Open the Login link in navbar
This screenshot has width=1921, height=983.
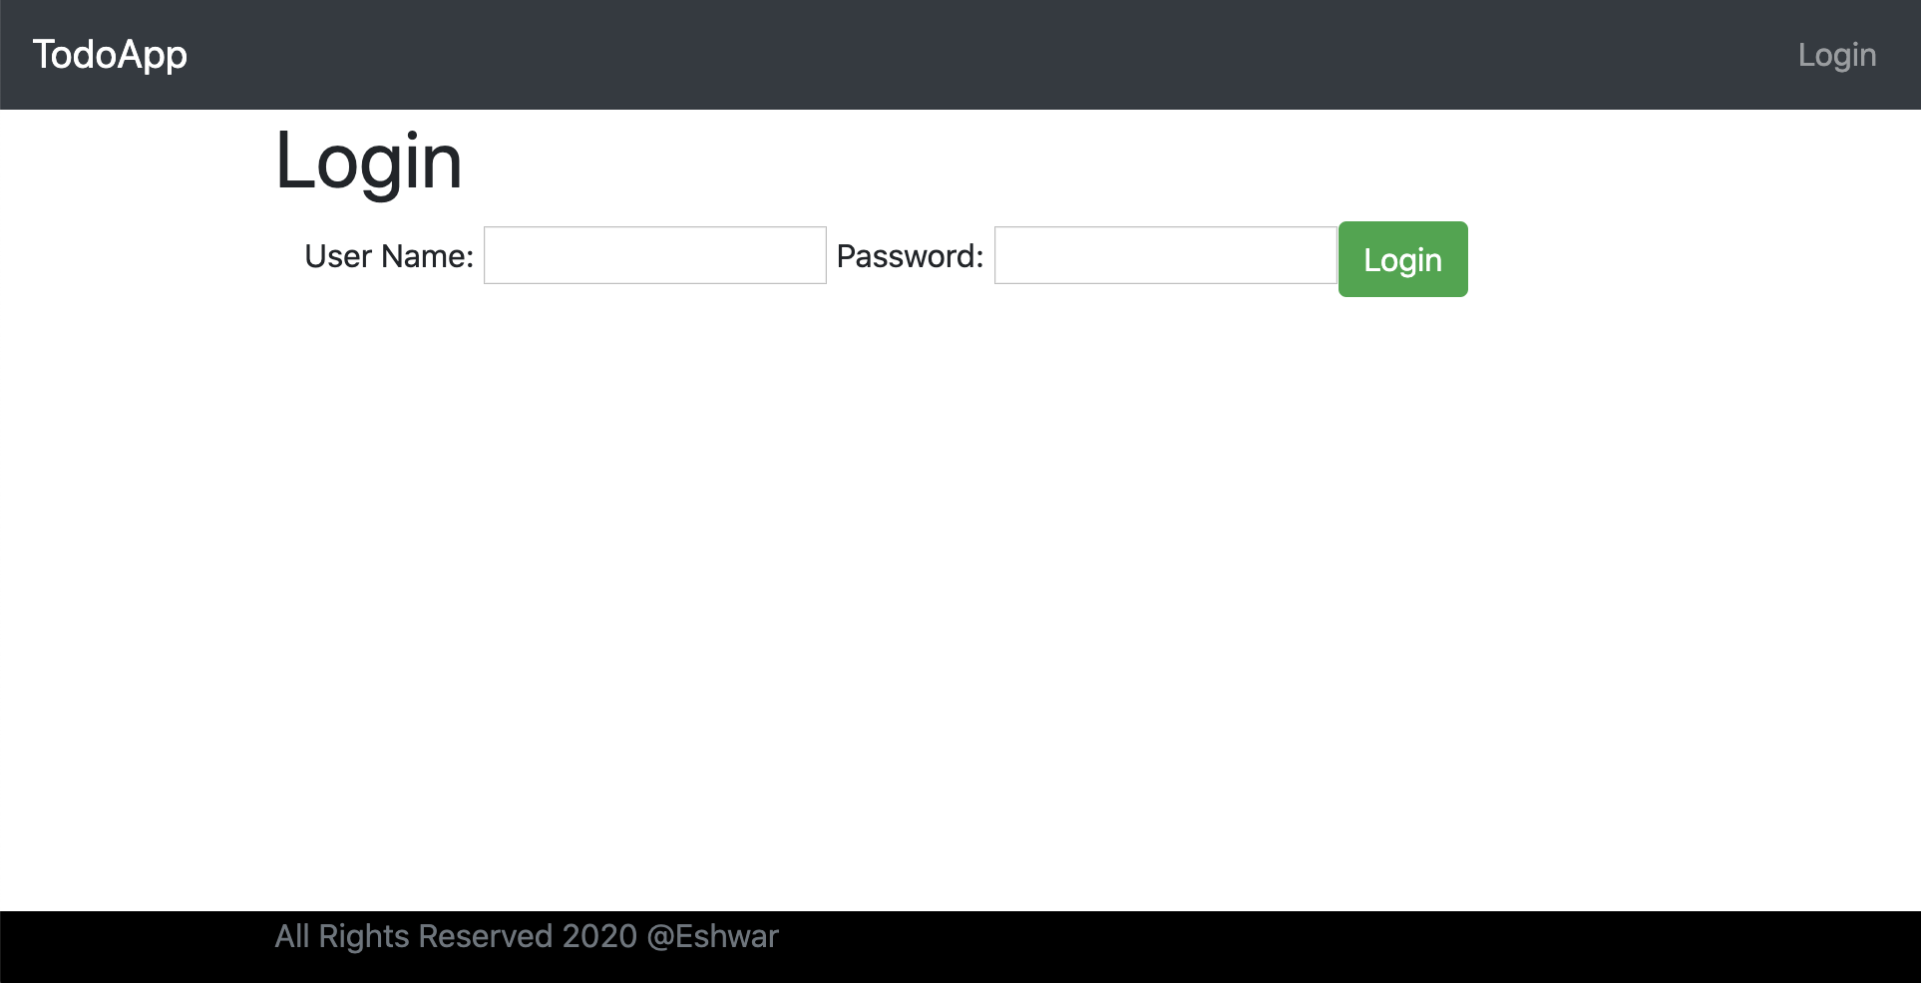[x=1836, y=55]
